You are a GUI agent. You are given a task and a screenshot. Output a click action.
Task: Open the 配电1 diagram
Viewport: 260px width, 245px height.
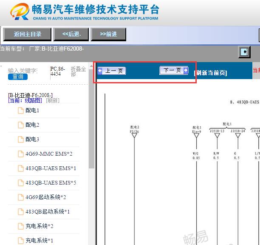click(x=32, y=111)
